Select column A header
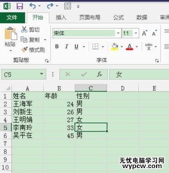The image size is (169, 173). (28, 89)
